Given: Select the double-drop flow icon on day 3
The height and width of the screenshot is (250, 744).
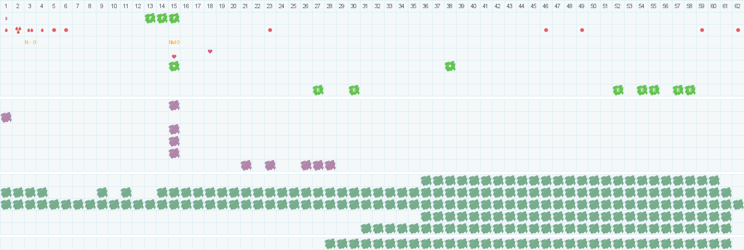Looking at the screenshot, I should (30, 30).
